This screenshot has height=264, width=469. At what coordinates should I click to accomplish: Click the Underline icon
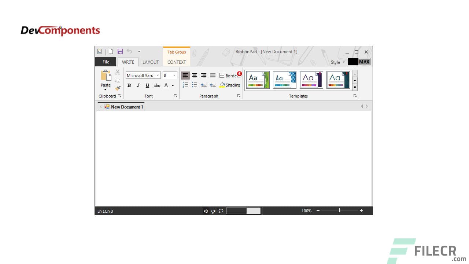tap(147, 85)
